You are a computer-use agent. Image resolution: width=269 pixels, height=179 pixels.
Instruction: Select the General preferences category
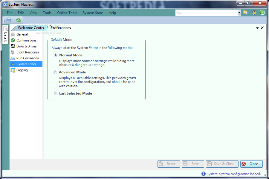[26, 34]
